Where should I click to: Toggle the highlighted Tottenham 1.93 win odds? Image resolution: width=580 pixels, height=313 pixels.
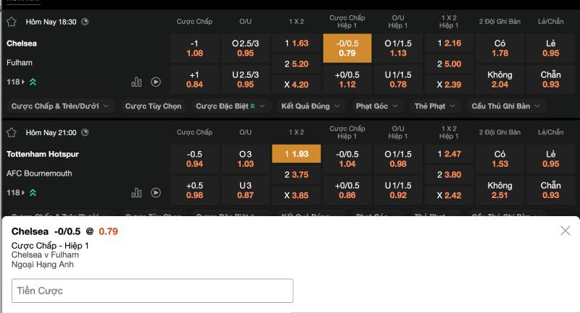point(296,154)
